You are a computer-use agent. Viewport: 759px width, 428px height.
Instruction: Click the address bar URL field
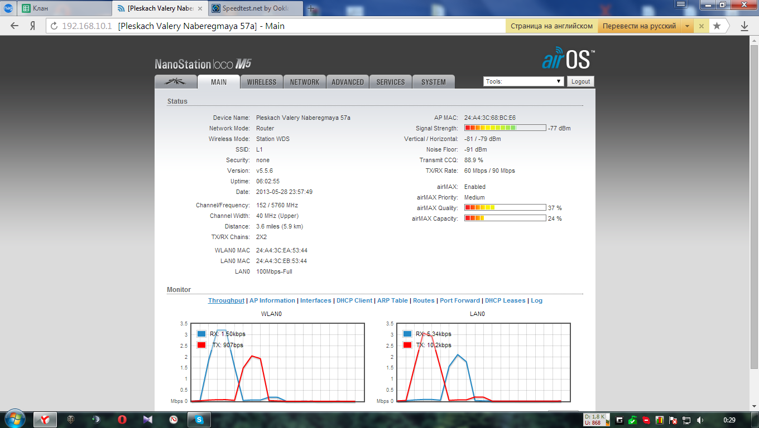pos(279,26)
